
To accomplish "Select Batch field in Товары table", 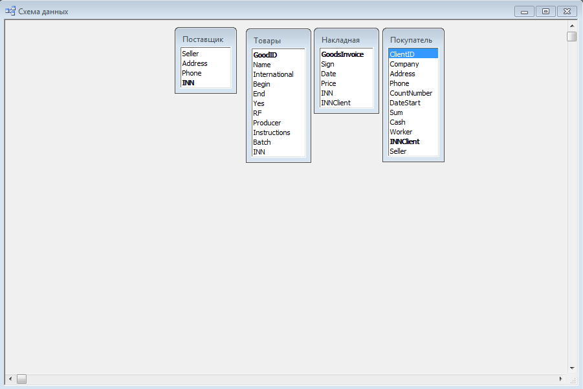I will [278, 142].
